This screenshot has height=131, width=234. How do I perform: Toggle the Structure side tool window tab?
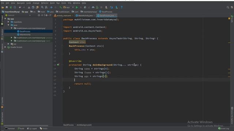pyautogui.click(x=2, y=35)
